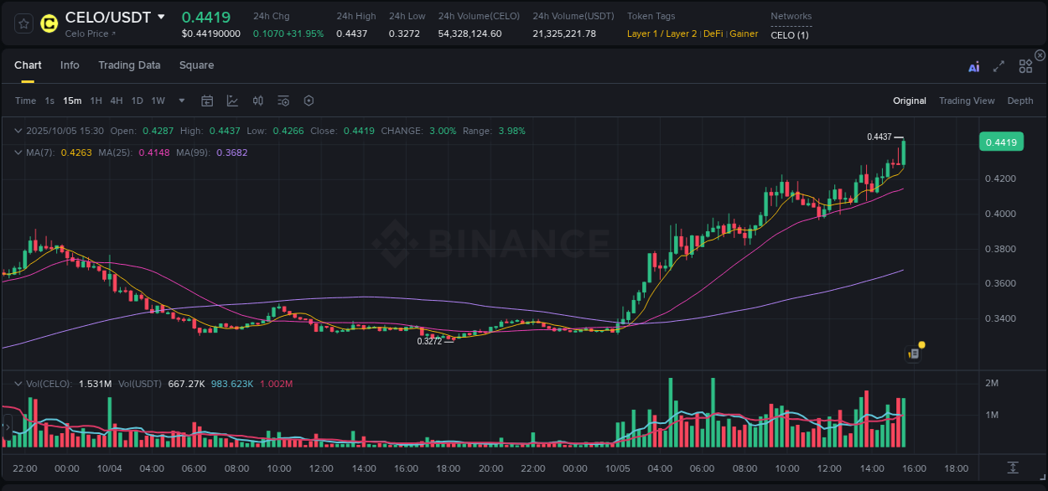Open the extra timeframe dropdown beside 1W
This screenshot has width=1048, height=491.
pyautogui.click(x=181, y=101)
